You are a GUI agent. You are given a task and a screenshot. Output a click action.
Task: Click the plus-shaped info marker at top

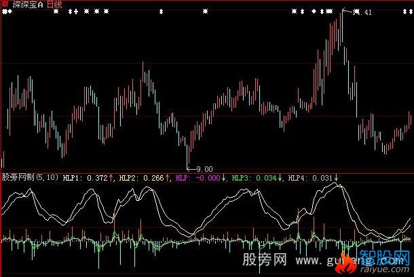76,12
